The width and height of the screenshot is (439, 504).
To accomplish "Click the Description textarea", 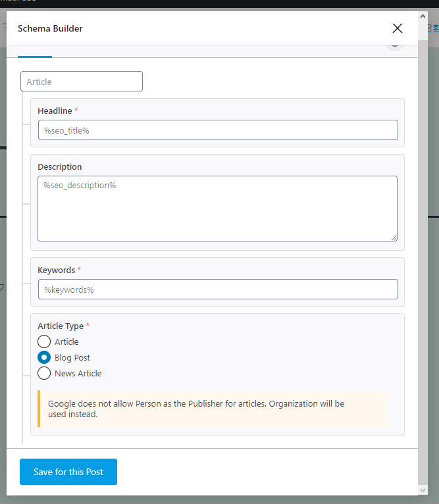I will (217, 209).
